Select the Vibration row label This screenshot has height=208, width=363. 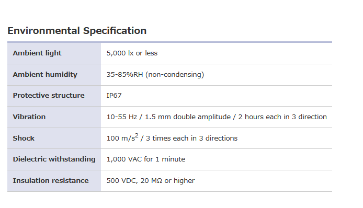point(29,117)
